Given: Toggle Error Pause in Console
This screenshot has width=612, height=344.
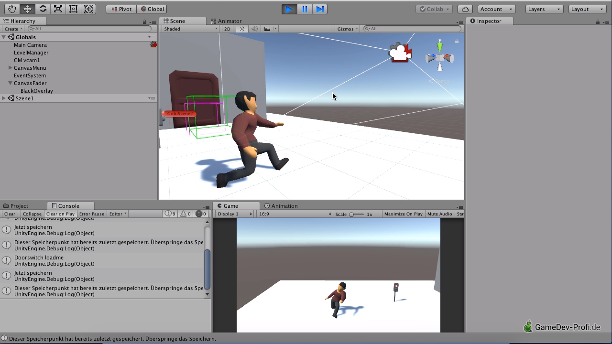Looking at the screenshot, I should 92,214.
